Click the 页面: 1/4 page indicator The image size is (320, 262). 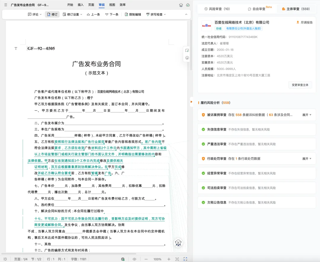[x=21, y=259]
